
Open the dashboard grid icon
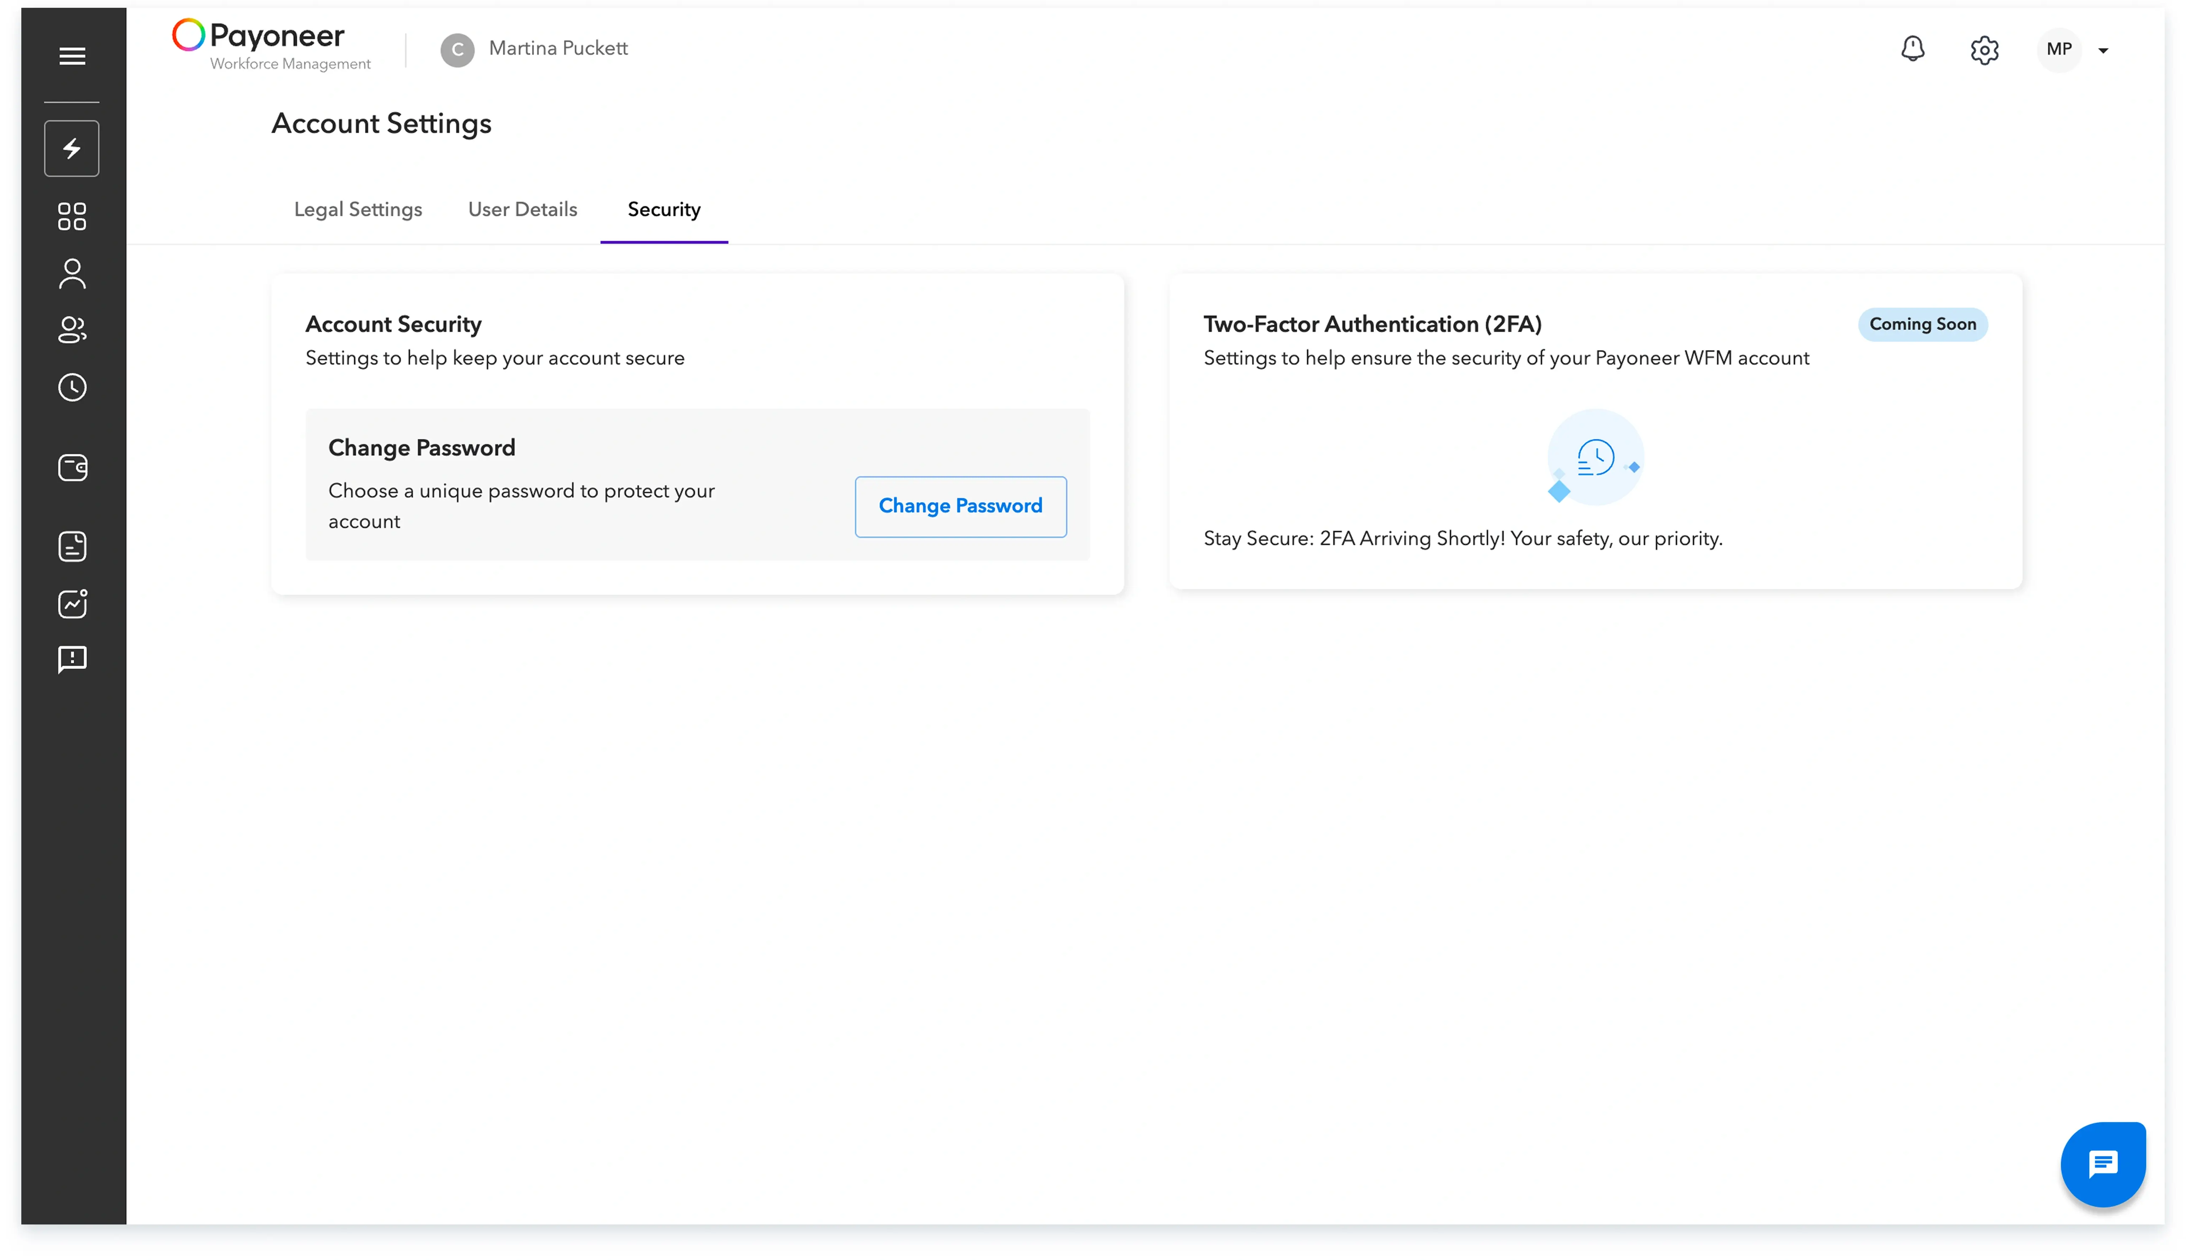point(72,216)
